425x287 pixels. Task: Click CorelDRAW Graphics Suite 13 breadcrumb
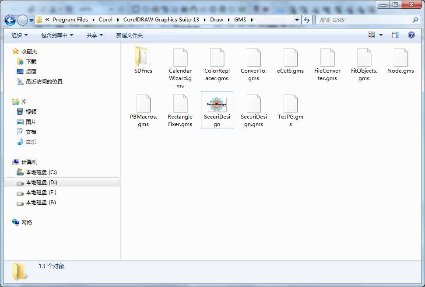(x=161, y=20)
